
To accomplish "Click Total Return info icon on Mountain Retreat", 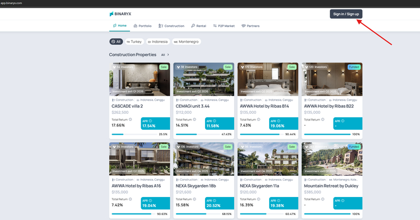I will coord(323,199).
